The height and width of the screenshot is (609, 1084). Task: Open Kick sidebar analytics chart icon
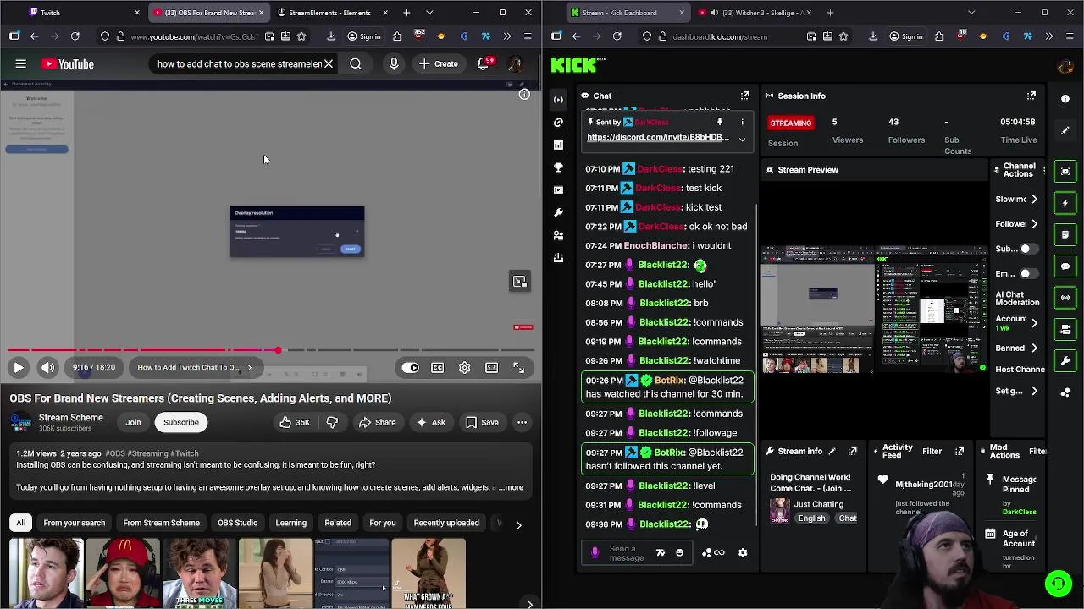tap(558, 145)
